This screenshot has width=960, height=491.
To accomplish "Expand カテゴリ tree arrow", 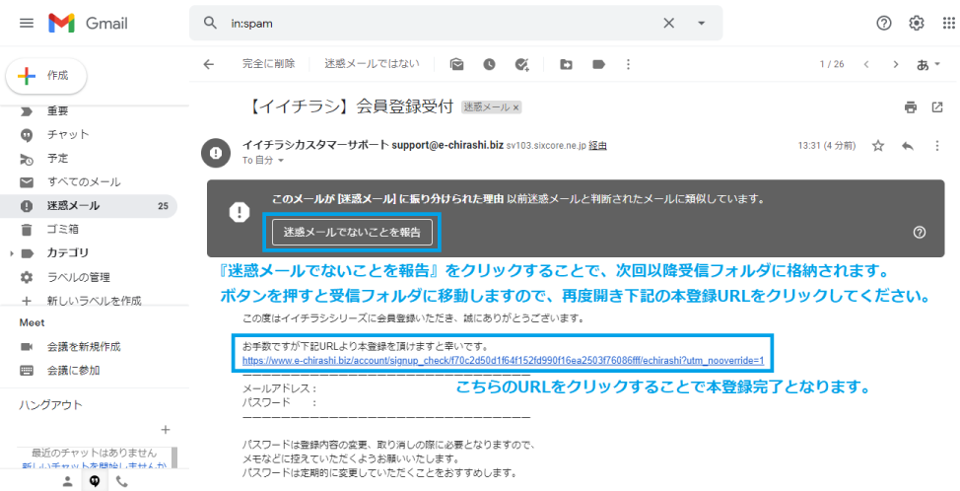I will pos(11,252).
